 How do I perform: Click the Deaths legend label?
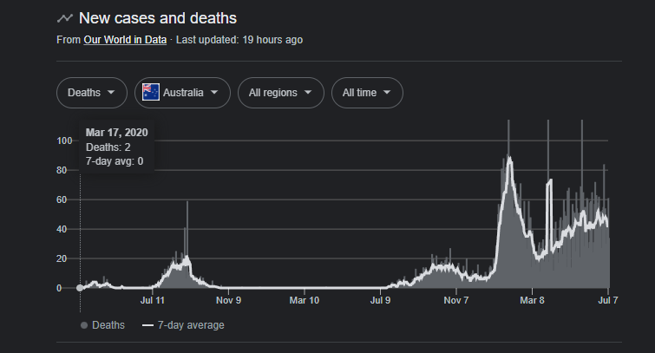[x=108, y=325]
